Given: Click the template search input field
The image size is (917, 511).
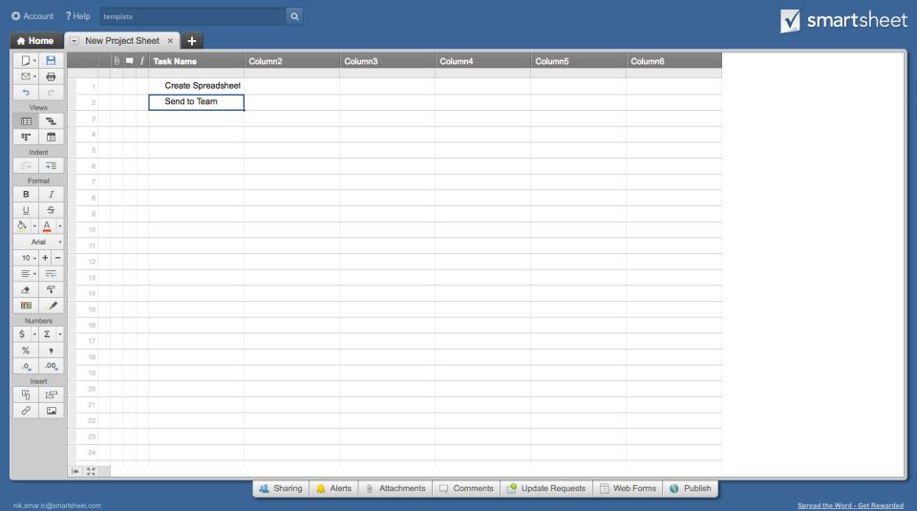Looking at the screenshot, I should [191, 16].
